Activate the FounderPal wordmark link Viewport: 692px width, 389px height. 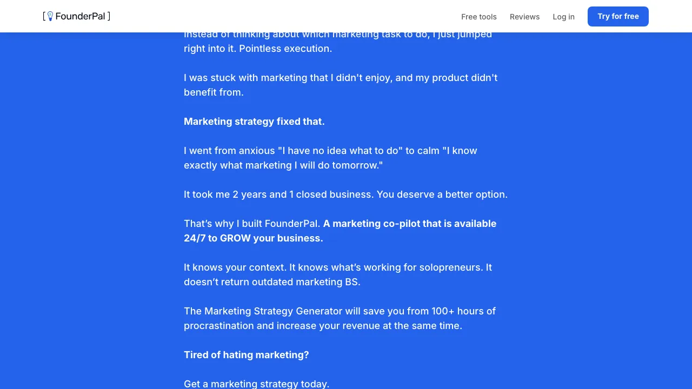click(81, 16)
